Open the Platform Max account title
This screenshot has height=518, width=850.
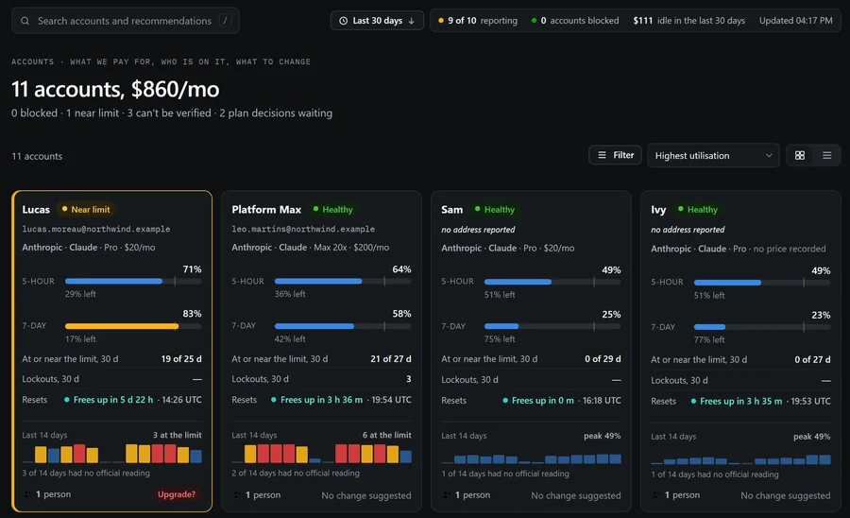[266, 209]
